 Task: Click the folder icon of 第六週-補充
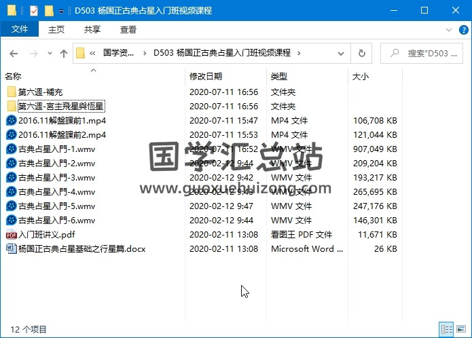12,92
